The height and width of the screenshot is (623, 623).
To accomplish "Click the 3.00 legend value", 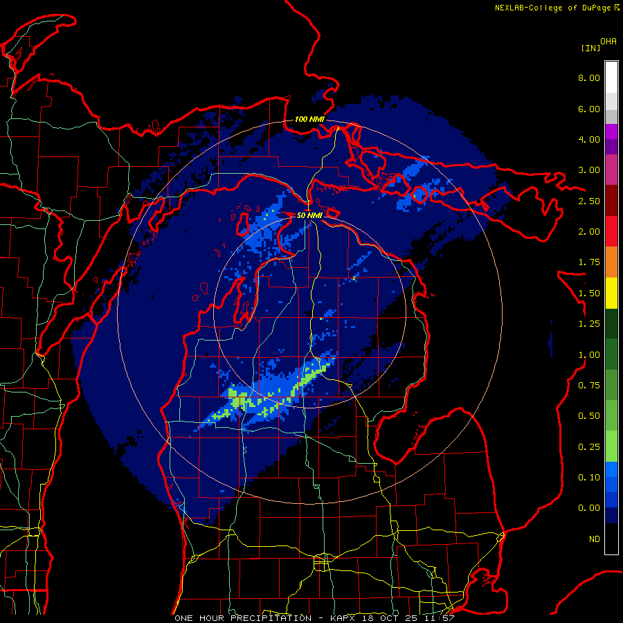I will 589,170.
